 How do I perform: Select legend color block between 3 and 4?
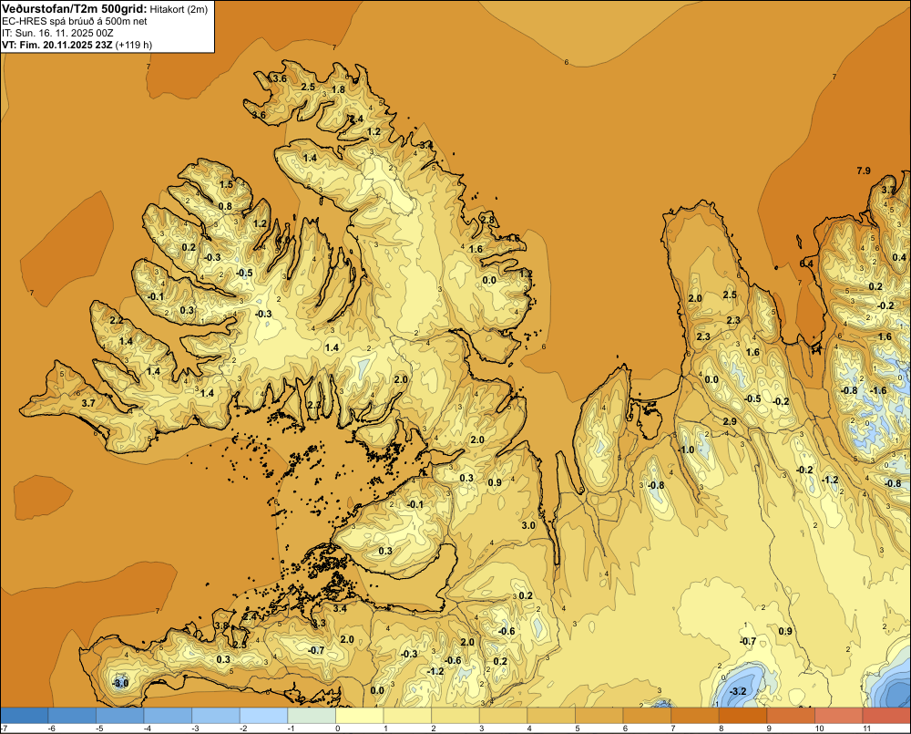click(x=504, y=715)
